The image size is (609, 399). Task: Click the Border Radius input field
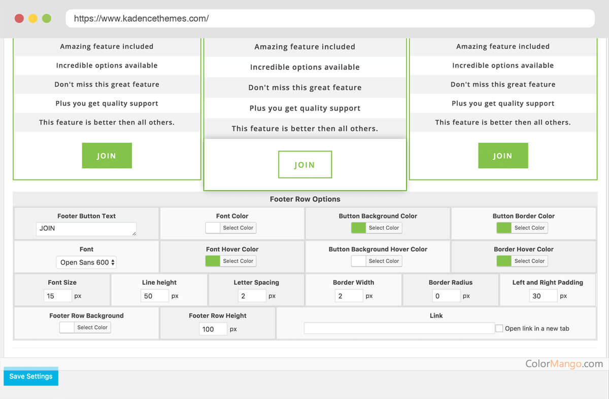(x=447, y=296)
